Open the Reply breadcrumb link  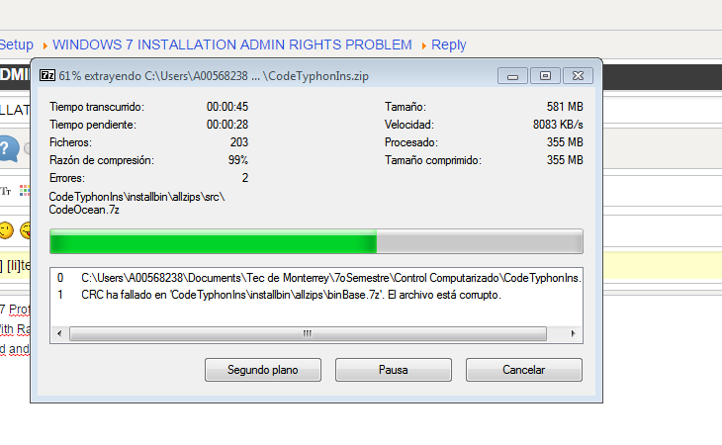pos(448,44)
